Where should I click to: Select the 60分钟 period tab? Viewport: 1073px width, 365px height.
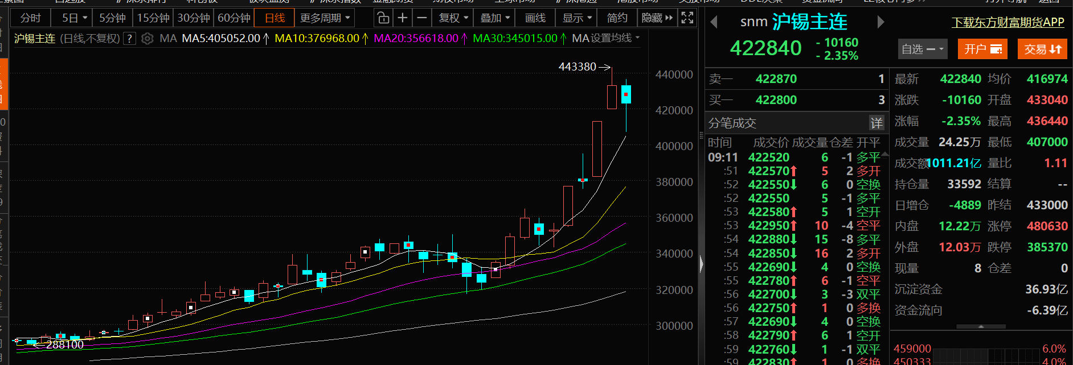(234, 18)
